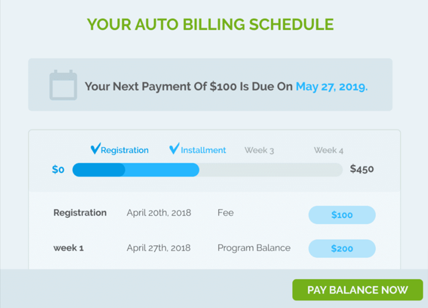The height and width of the screenshot is (308, 428).
Task: Click the Registration row title
Action: (80, 213)
